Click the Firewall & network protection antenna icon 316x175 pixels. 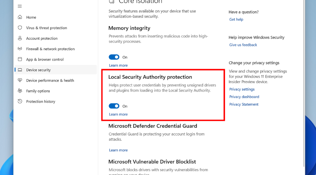point(20,49)
